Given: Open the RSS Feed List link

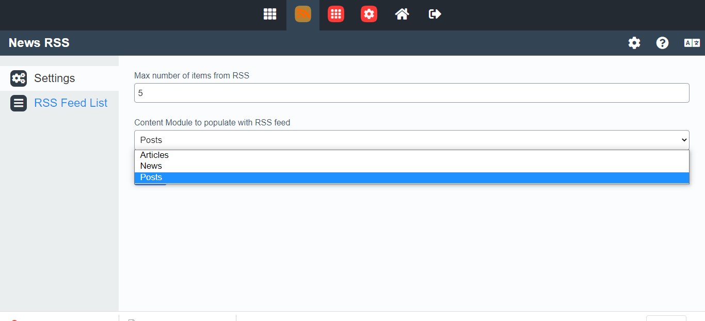Looking at the screenshot, I should pyautogui.click(x=71, y=103).
